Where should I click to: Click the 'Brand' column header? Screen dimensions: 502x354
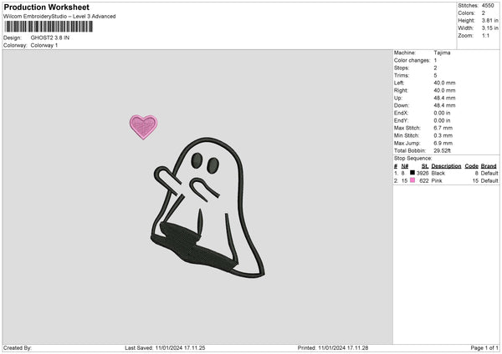pos(489,166)
